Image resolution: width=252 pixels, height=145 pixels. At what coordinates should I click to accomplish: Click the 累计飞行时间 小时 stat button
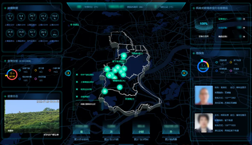141,129
